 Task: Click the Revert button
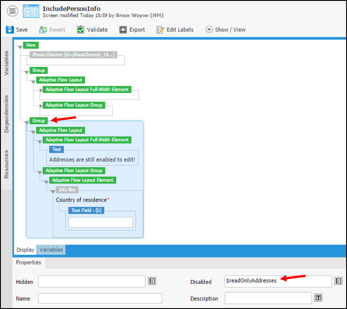click(x=52, y=29)
